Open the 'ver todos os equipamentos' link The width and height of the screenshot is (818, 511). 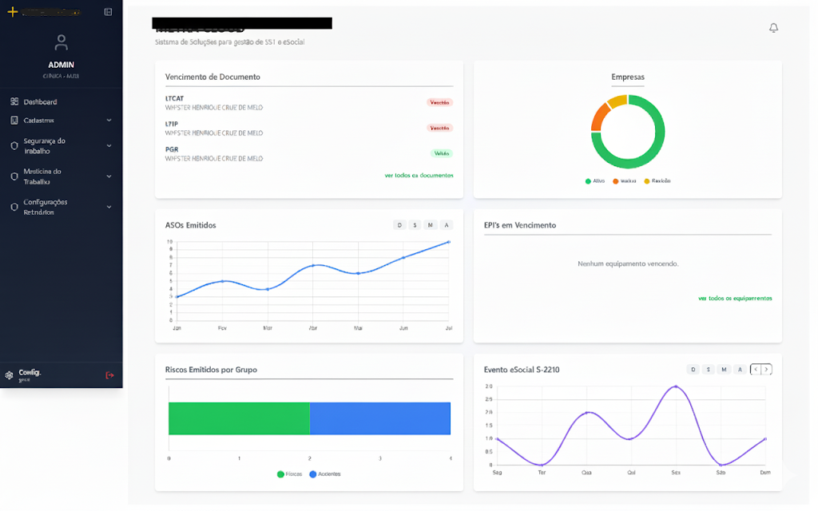[735, 298]
